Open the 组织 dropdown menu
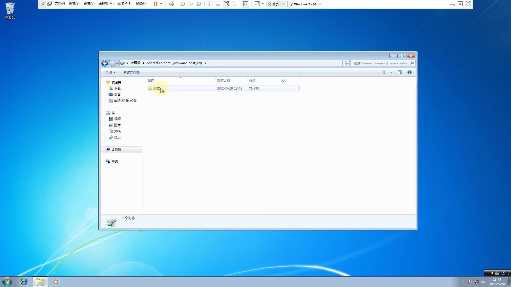511x287 pixels. pyautogui.click(x=110, y=72)
